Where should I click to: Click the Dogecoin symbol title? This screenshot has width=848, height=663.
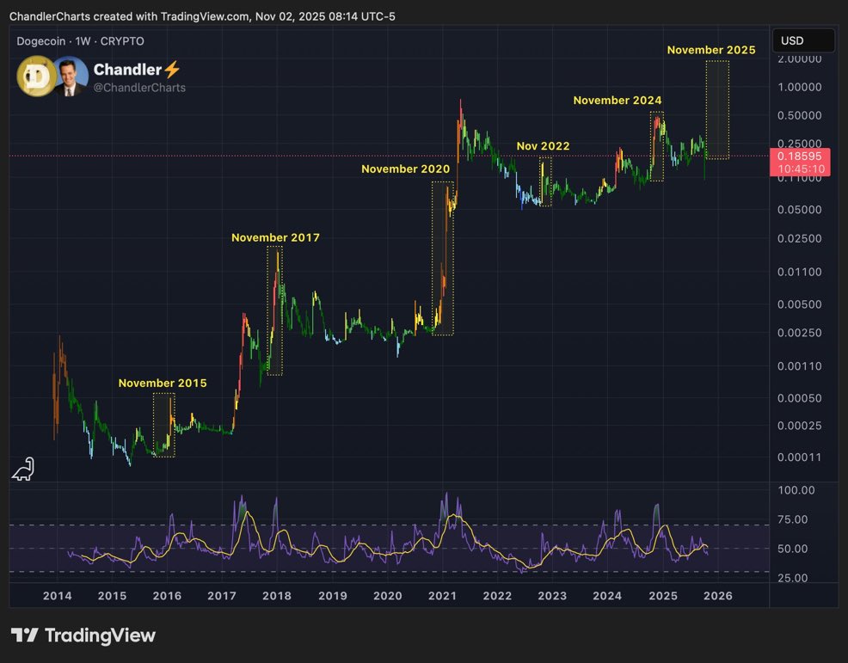[x=41, y=41]
